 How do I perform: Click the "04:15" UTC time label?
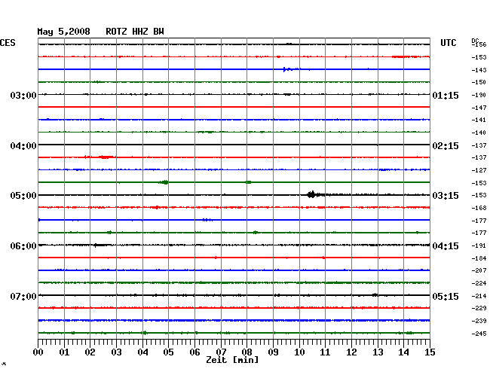[446, 246]
